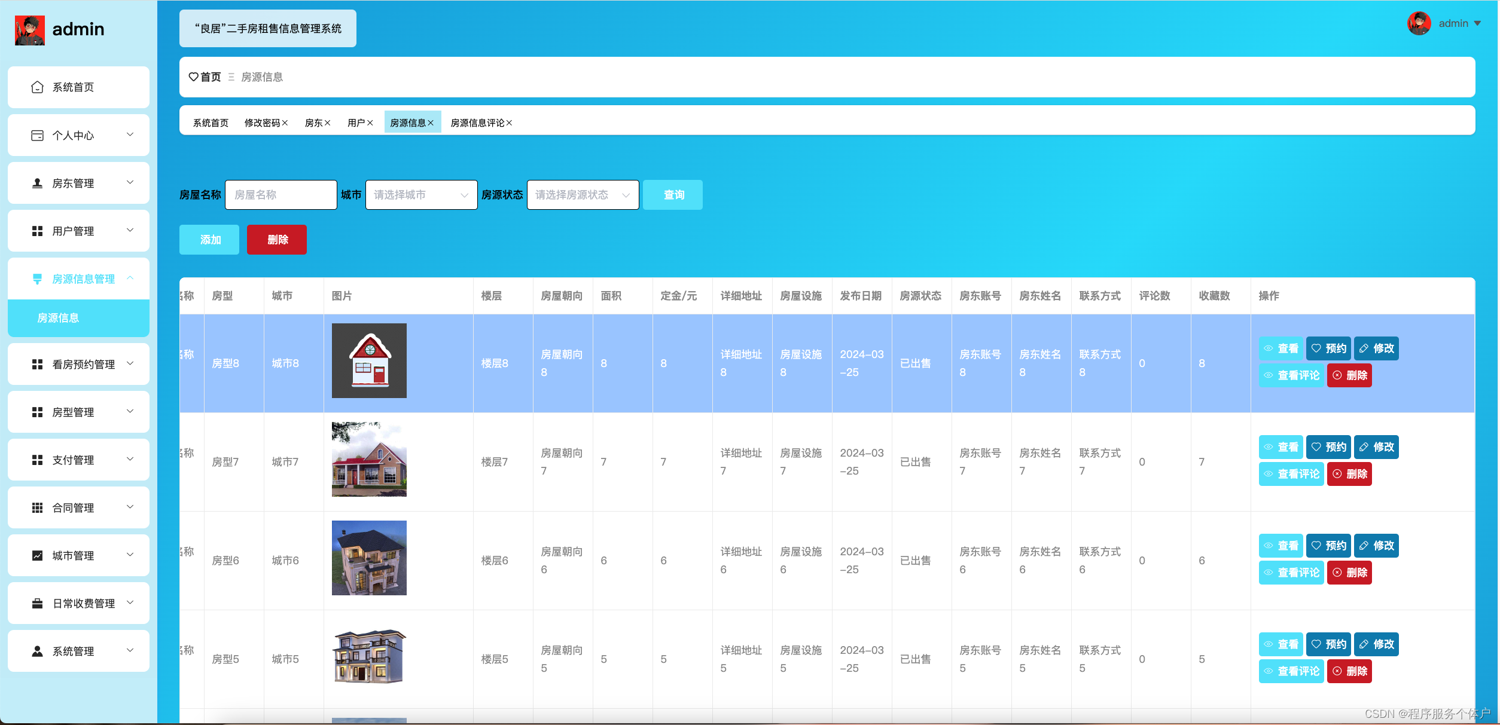Select 房源信息 sidebar submenu item
Image resolution: width=1500 pixels, height=725 pixels.
pyautogui.click(x=58, y=318)
